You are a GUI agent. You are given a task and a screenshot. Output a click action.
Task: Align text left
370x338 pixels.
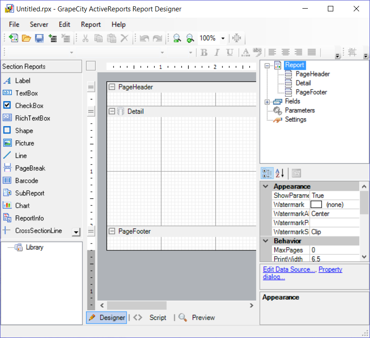pyautogui.click(x=272, y=52)
